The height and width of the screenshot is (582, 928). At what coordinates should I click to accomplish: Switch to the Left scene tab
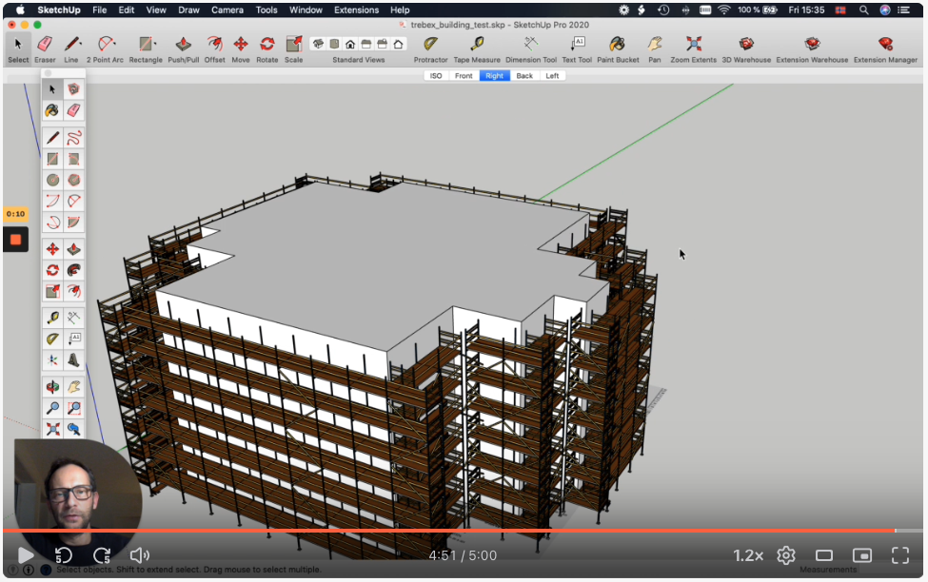click(552, 76)
